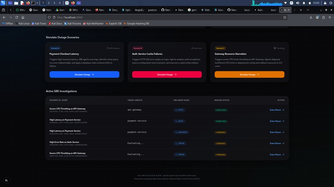Open the Firefox View button

pos(3,10)
